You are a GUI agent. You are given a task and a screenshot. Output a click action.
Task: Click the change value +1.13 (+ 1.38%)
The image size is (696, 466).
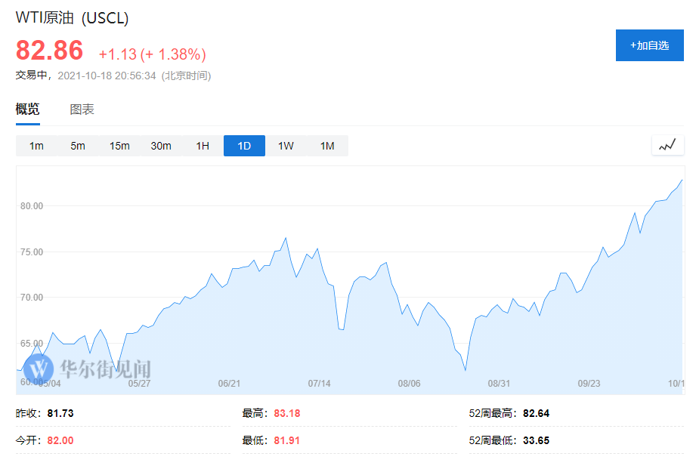click(152, 54)
